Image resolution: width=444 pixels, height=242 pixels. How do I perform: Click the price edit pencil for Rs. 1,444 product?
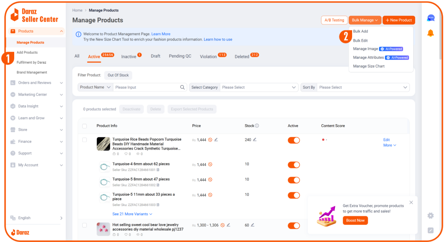[216, 140]
